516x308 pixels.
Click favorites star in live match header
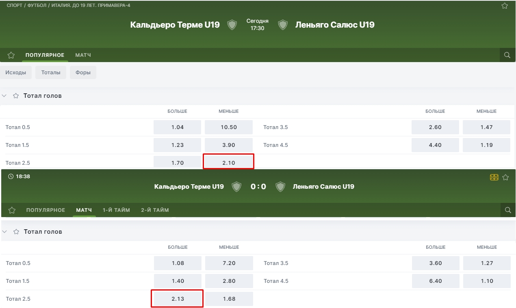coord(505,177)
